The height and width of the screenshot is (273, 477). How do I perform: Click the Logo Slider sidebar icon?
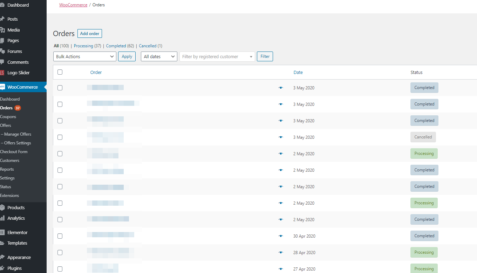tap(5, 73)
